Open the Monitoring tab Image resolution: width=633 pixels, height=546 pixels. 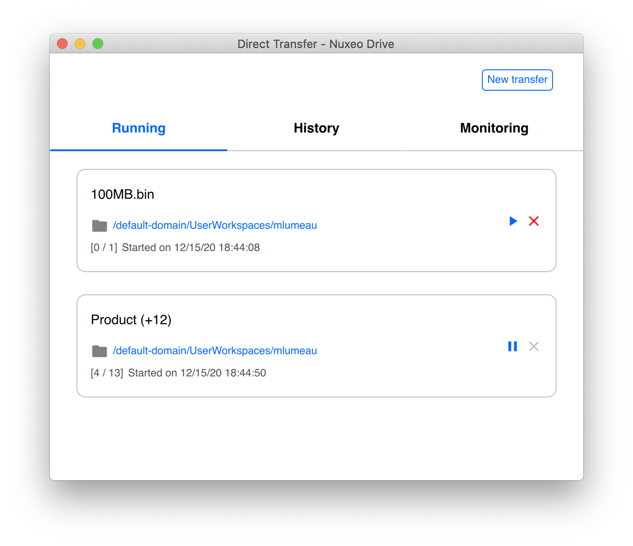(494, 128)
